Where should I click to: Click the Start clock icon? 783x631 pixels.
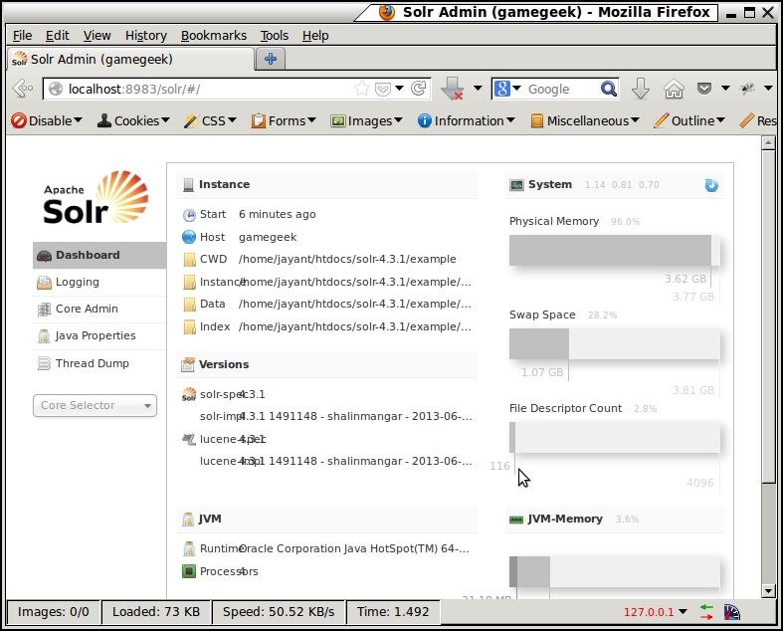tap(189, 215)
